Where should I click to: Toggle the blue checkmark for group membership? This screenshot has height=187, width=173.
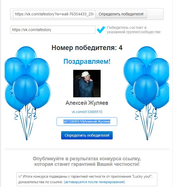(101, 30)
